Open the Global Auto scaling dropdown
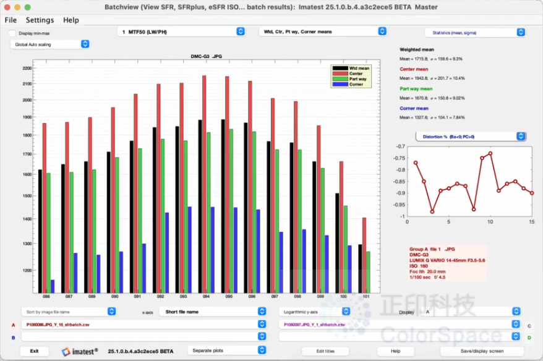Image resolution: width=543 pixels, height=361 pixels. [x=50, y=45]
